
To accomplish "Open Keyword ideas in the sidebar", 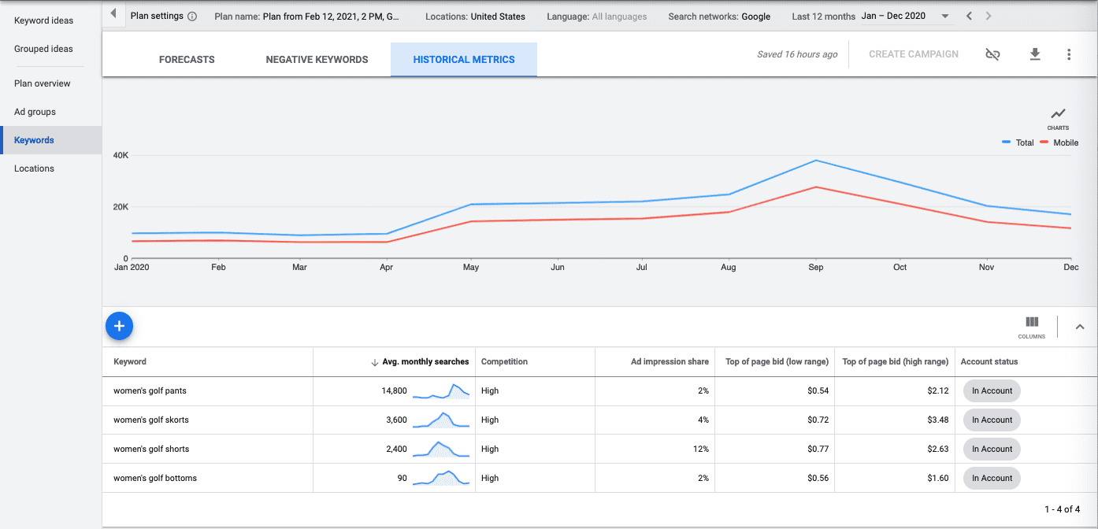I will point(44,20).
